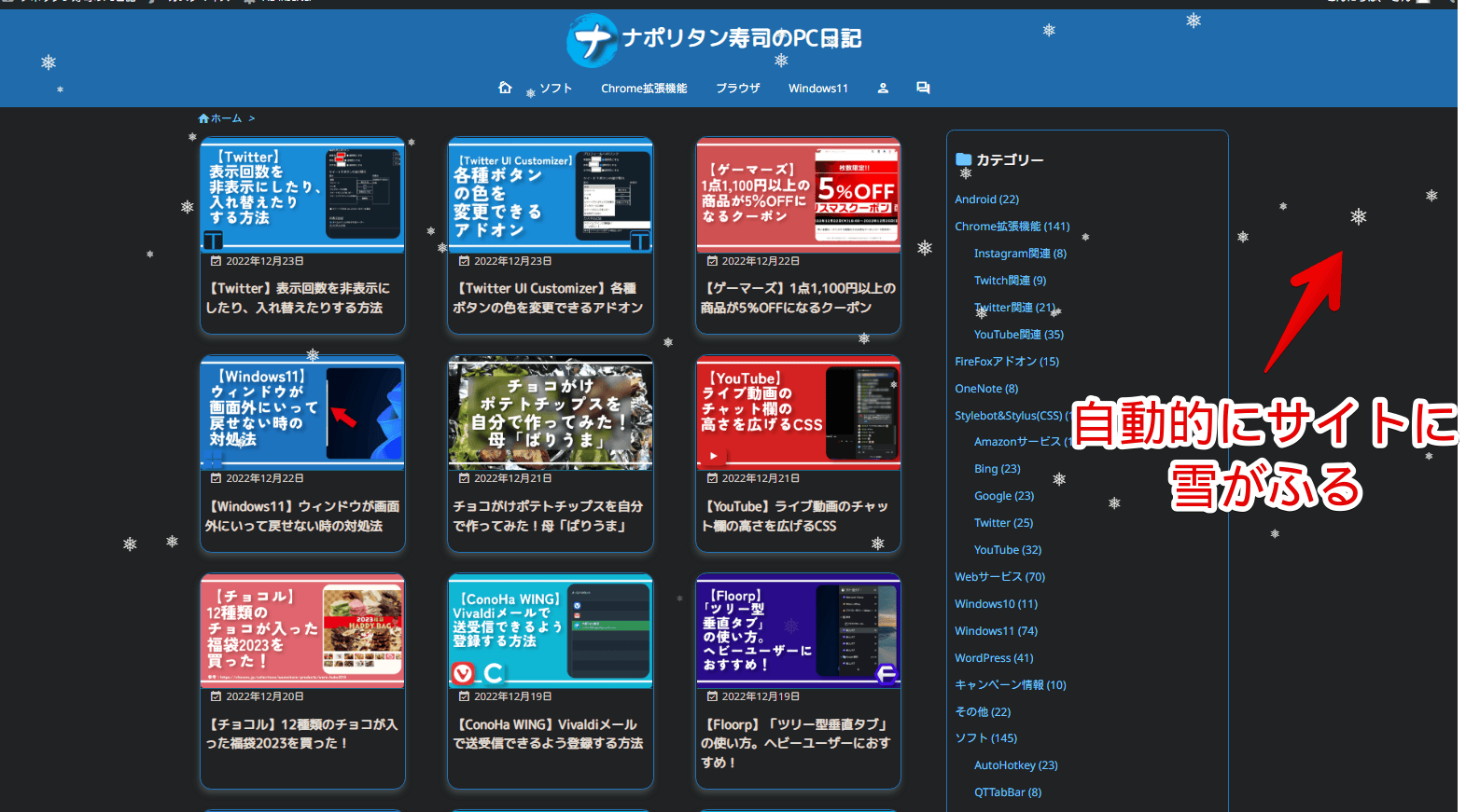Click title 【Windows11】ウィンドウが画面外に
The height and width of the screenshot is (812, 1466).
pyautogui.click(x=302, y=516)
